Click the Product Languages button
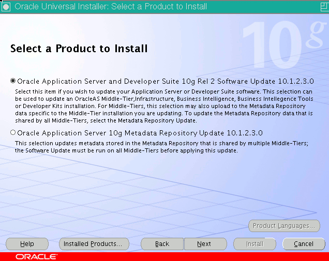Viewport: 329px width, 261px height. (284, 226)
